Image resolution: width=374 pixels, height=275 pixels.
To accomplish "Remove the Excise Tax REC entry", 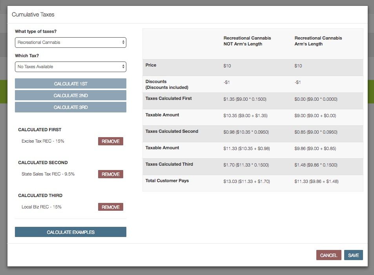I will click(x=110, y=141).
